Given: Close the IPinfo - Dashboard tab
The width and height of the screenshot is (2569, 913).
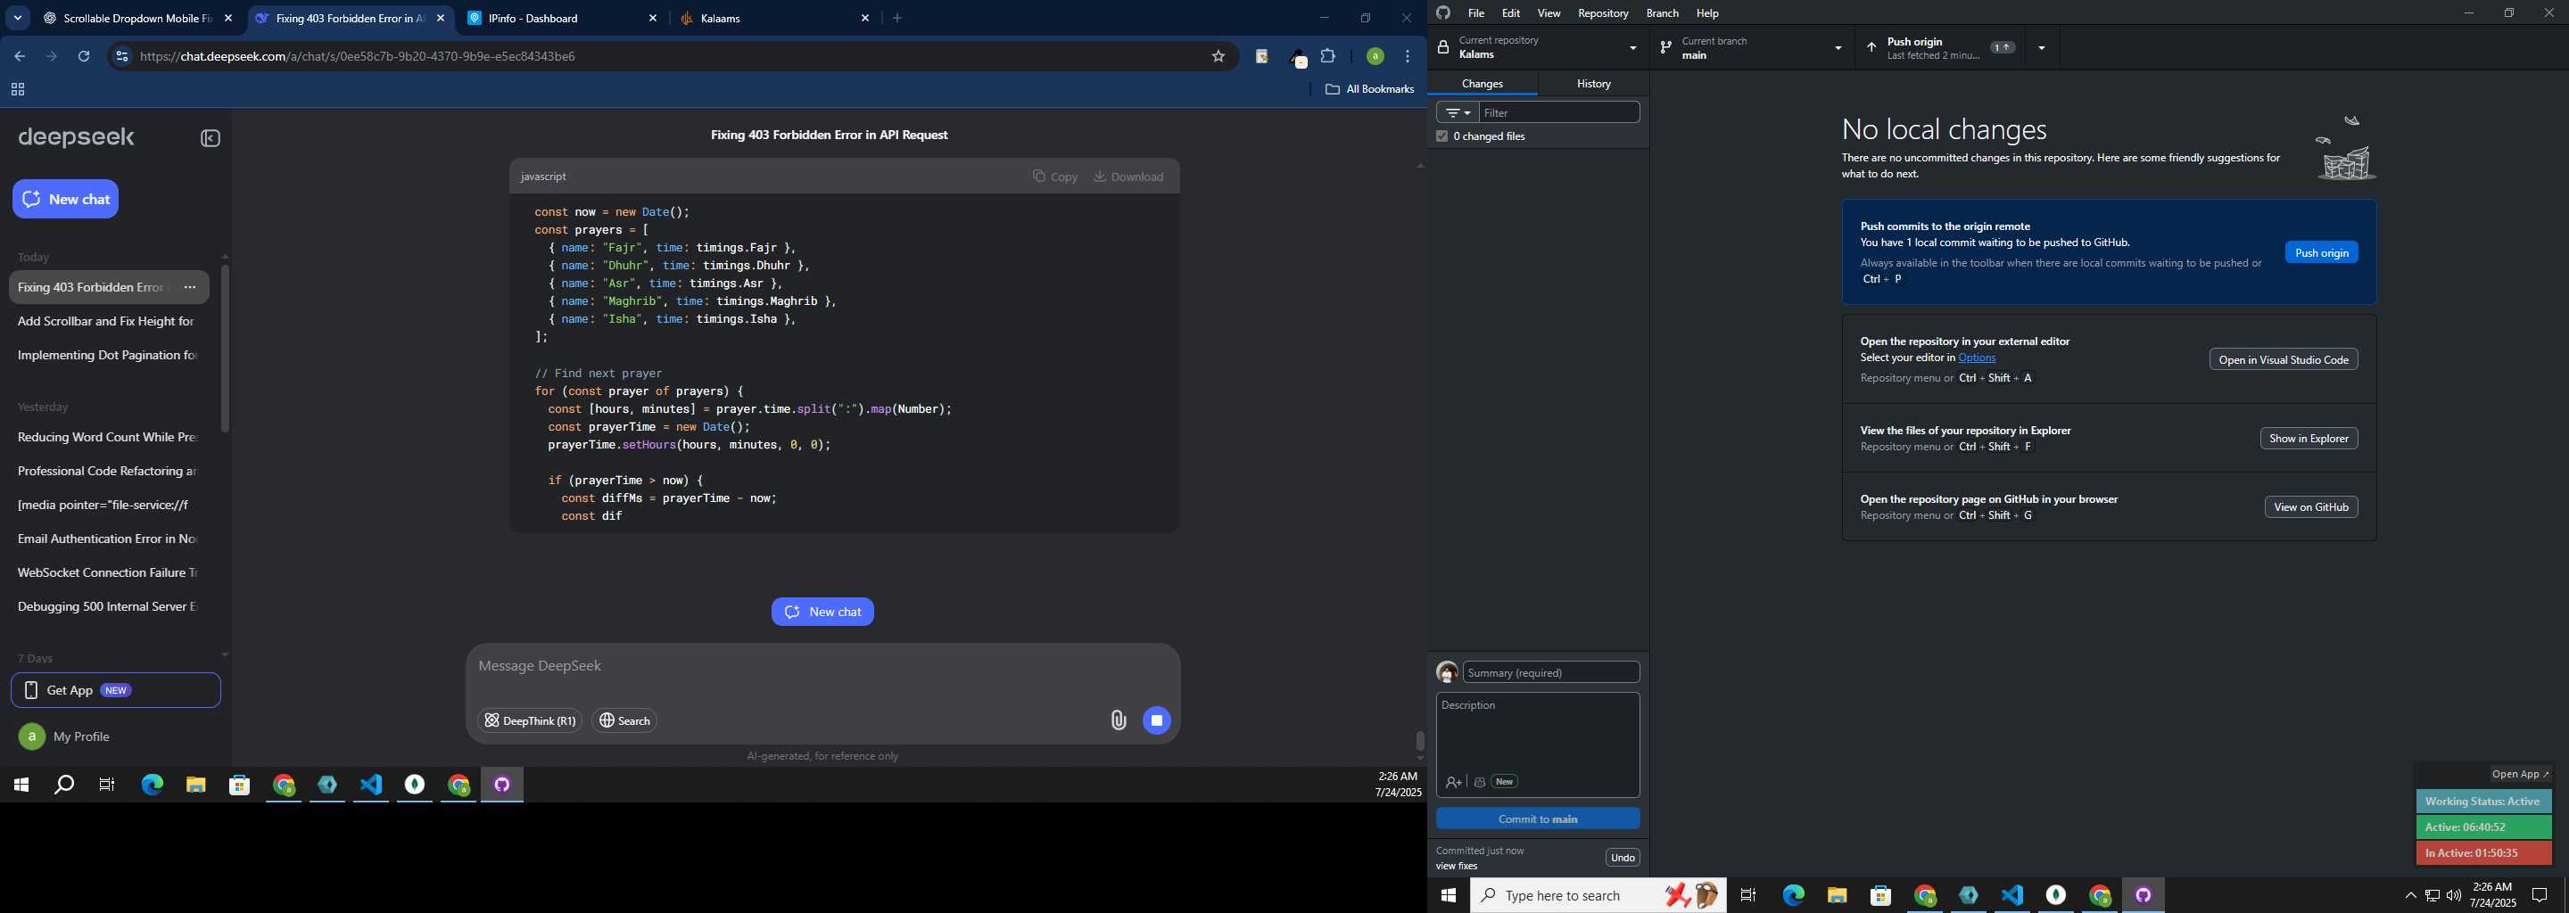Looking at the screenshot, I should point(653,18).
